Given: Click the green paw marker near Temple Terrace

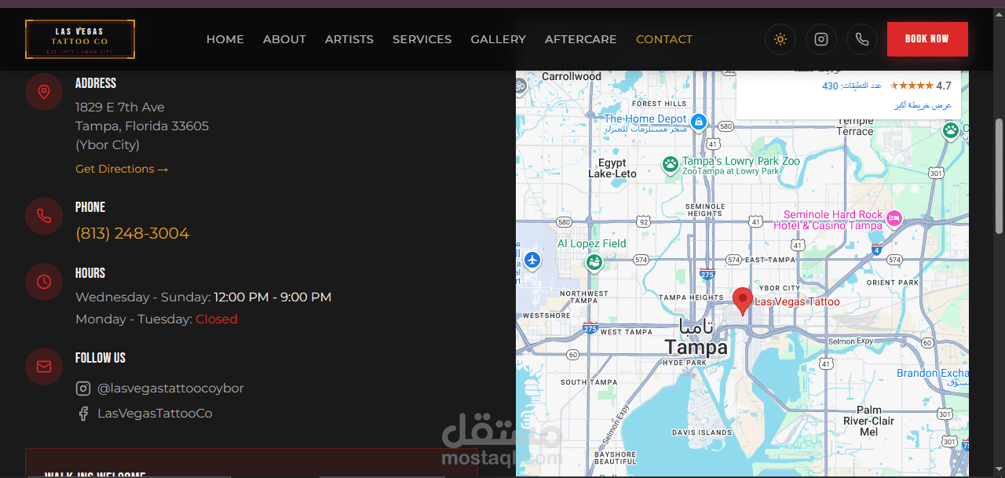Looking at the screenshot, I should 951,130.
